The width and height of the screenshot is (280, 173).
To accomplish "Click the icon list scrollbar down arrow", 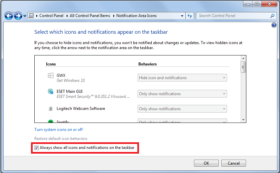I will click(x=243, y=120).
